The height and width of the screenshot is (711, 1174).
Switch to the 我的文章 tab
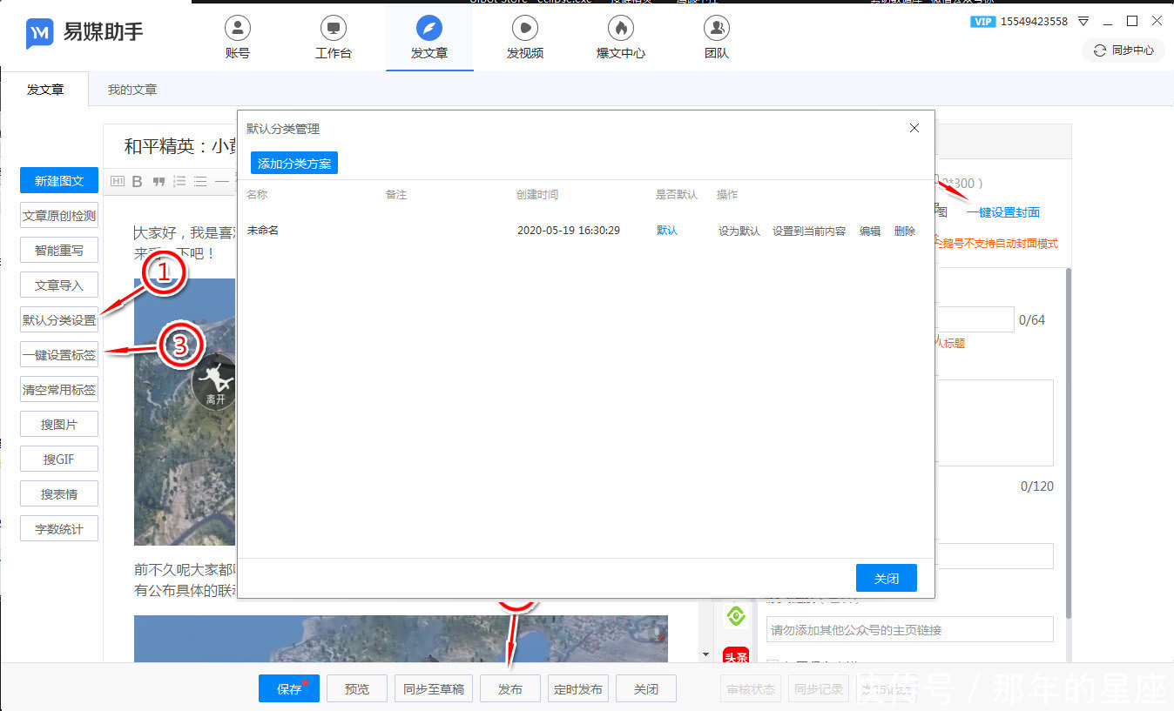pyautogui.click(x=132, y=88)
